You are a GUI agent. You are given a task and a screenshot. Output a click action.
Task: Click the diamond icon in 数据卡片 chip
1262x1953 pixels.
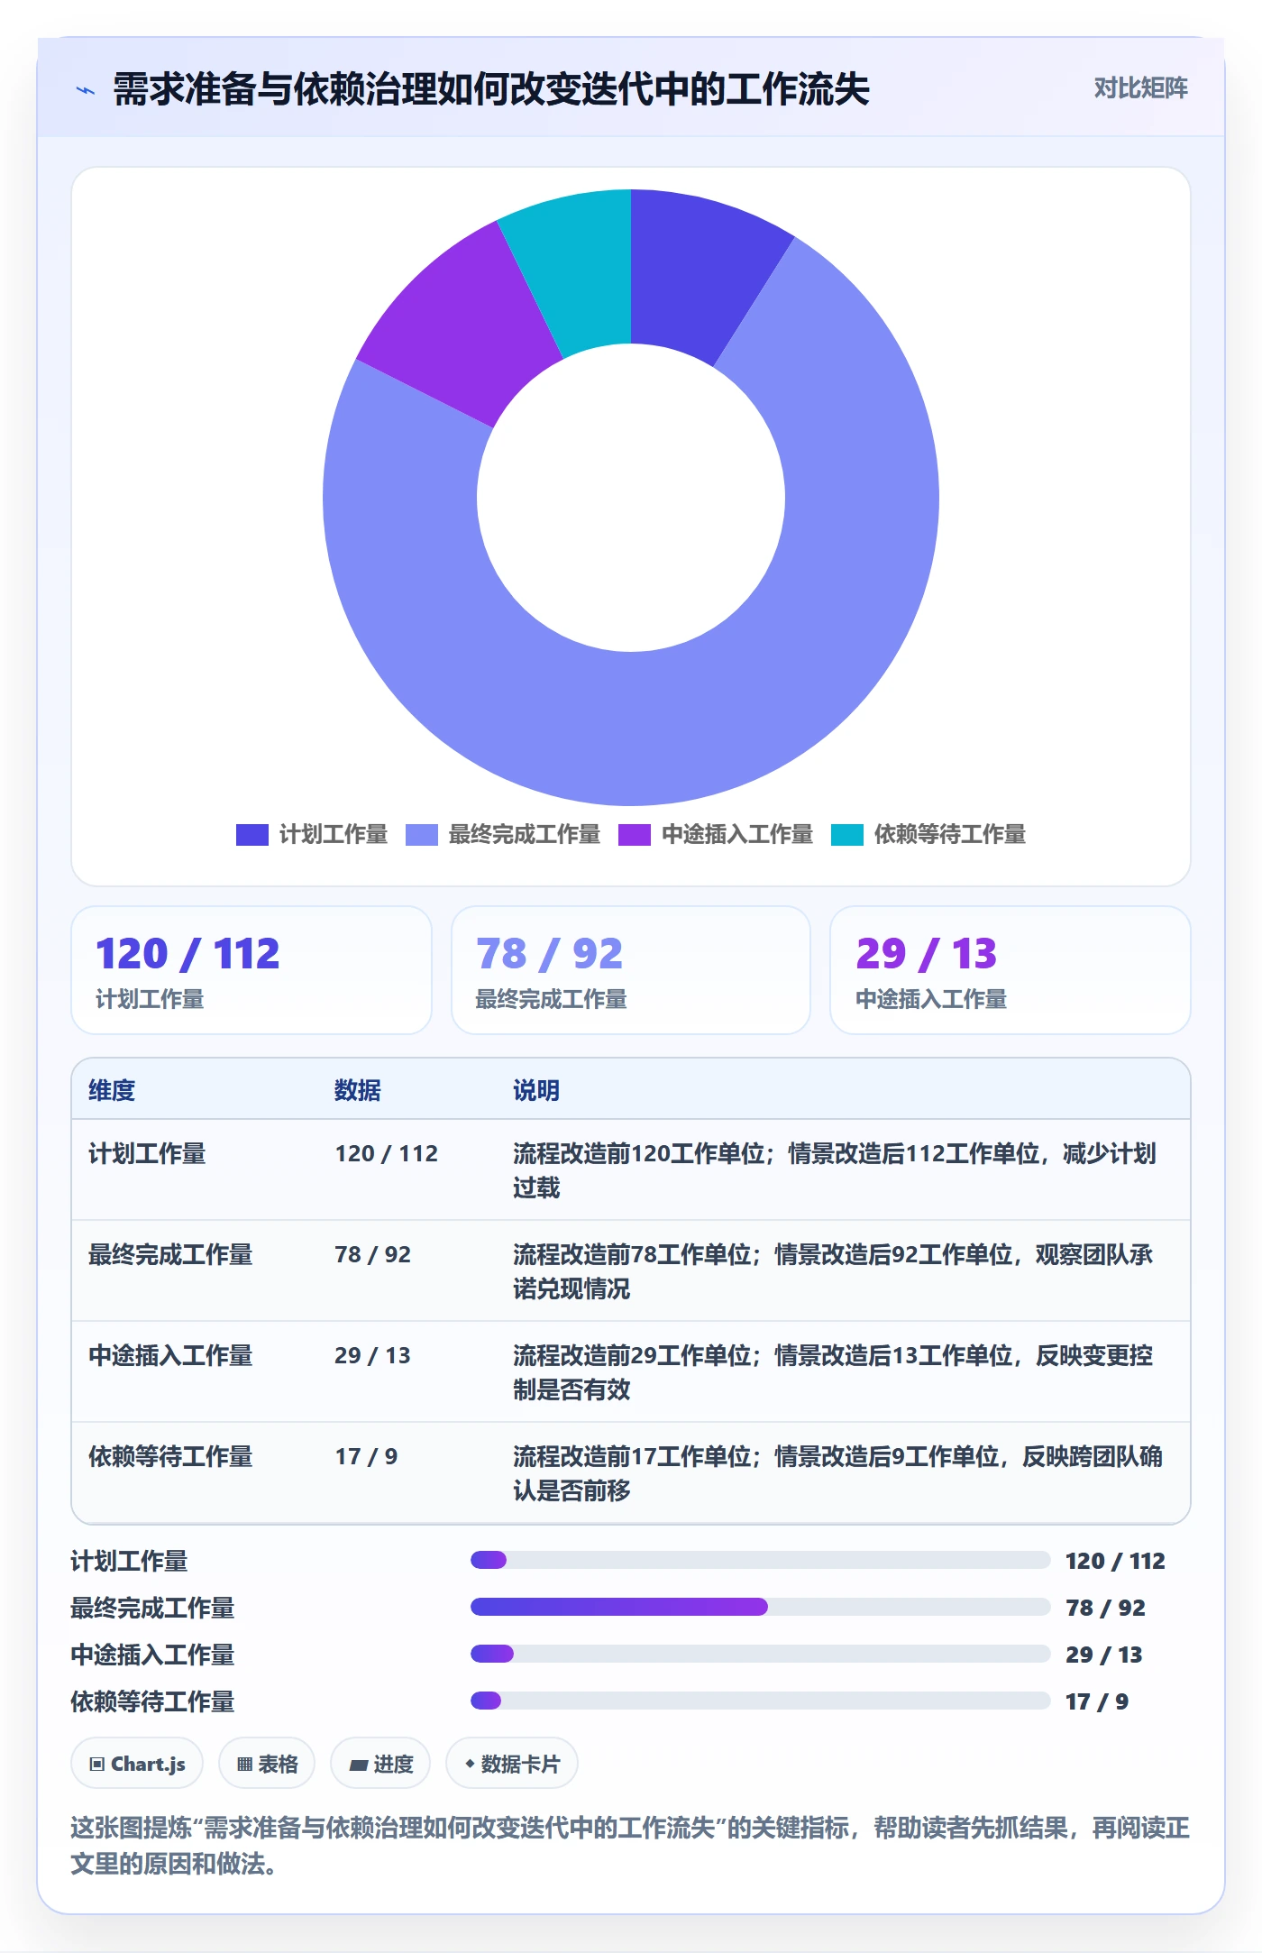click(470, 1763)
